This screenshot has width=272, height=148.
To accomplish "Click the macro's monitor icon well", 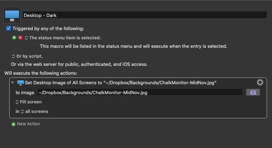I will [12, 15].
